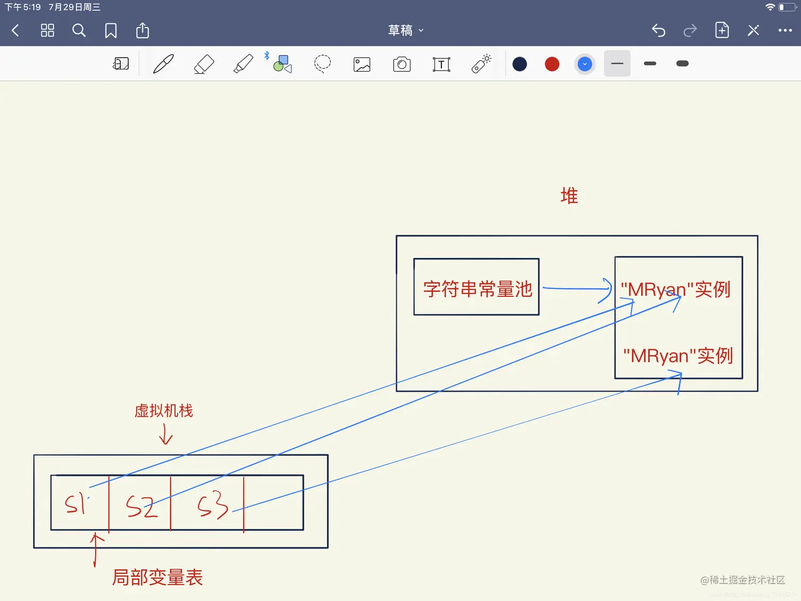
Task: Open blue ink color options via its chevron
Action: (x=585, y=64)
